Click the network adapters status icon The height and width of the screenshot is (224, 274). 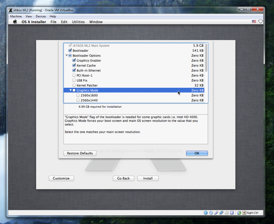pyautogui.click(x=221, y=213)
